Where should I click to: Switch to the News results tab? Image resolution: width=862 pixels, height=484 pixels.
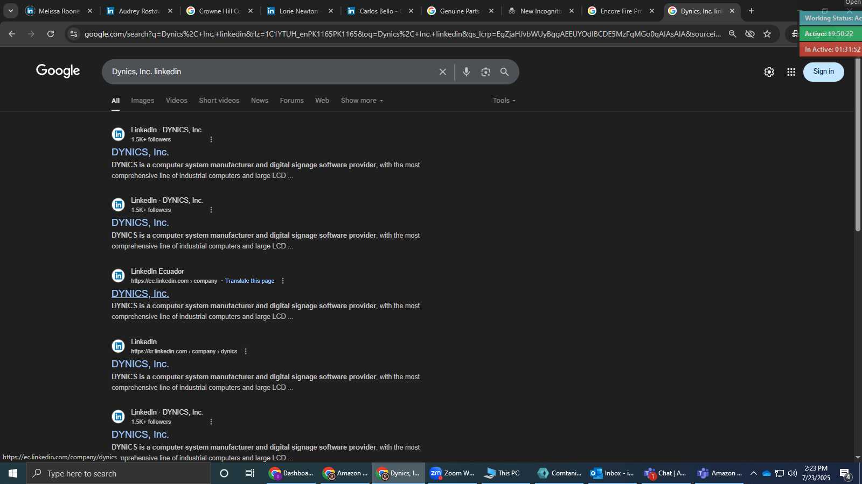click(260, 101)
